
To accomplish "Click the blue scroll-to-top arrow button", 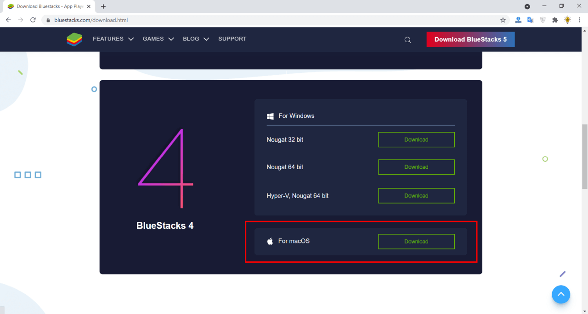I will [561, 295].
